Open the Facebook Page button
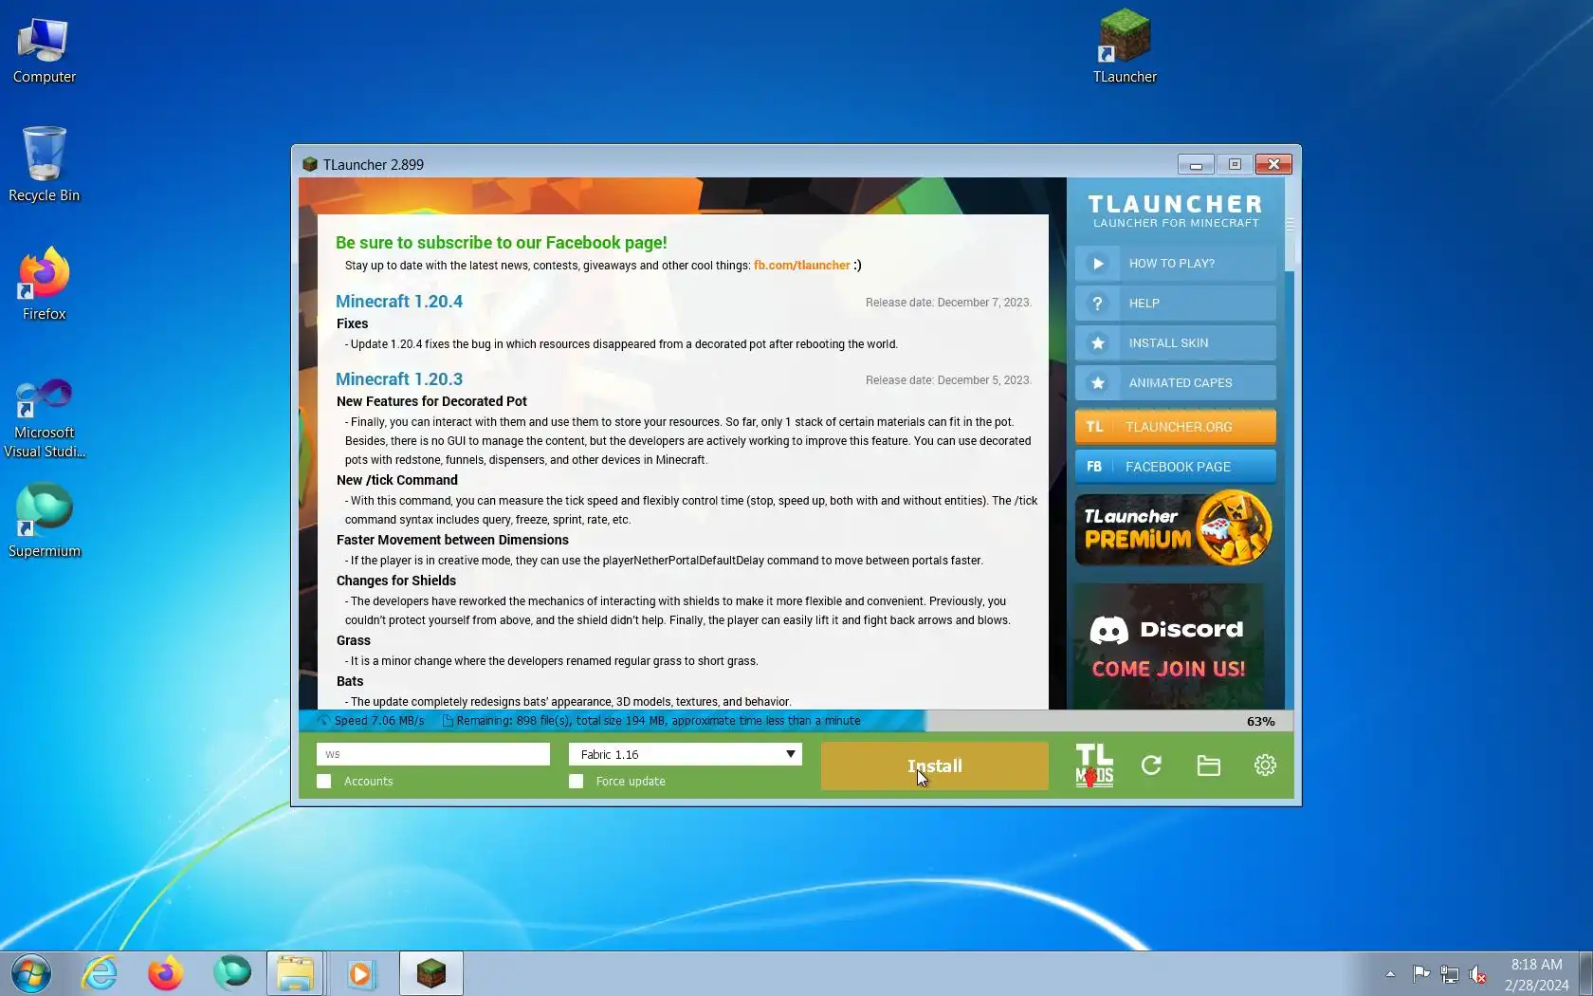The height and width of the screenshot is (996, 1593). click(x=1176, y=467)
